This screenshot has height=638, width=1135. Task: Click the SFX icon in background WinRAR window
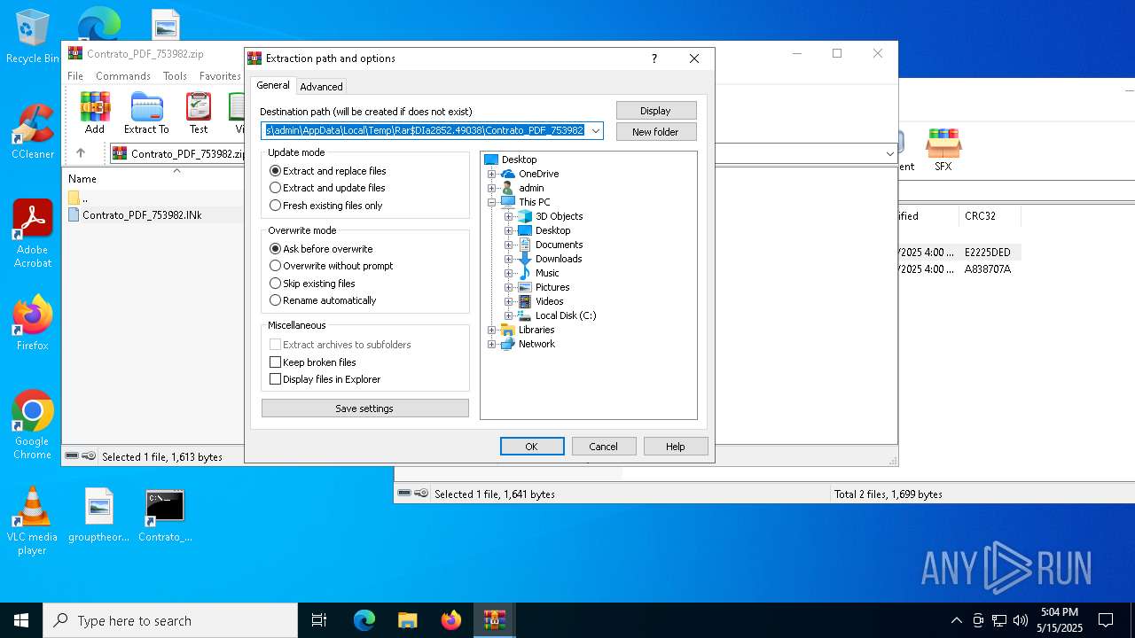pyautogui.click(x=943, y=150)
